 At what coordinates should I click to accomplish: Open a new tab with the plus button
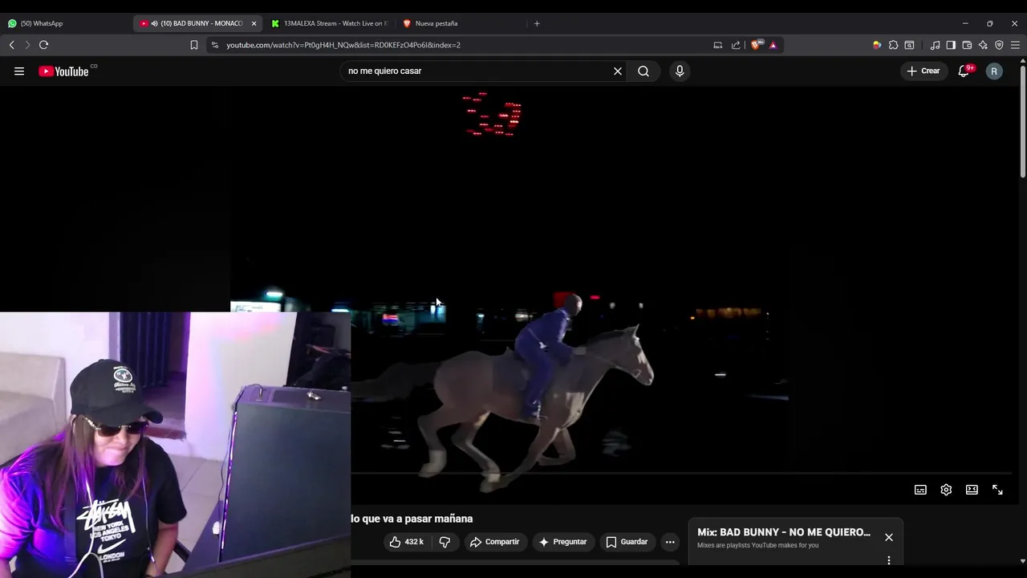click(537, 23)
